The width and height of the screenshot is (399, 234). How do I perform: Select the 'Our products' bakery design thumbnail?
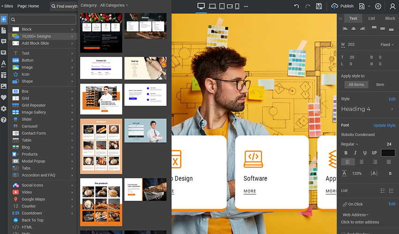[x=101, y=202]
